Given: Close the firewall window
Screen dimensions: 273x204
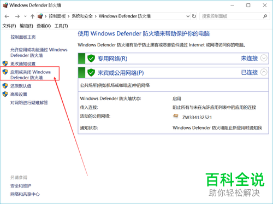Looking at the screenshot, I should pyautogui.click(x=265, y=5).
